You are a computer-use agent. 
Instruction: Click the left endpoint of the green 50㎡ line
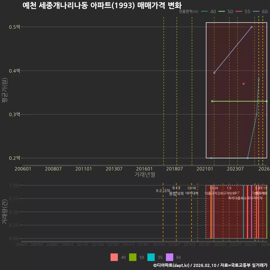pos(212,101)
